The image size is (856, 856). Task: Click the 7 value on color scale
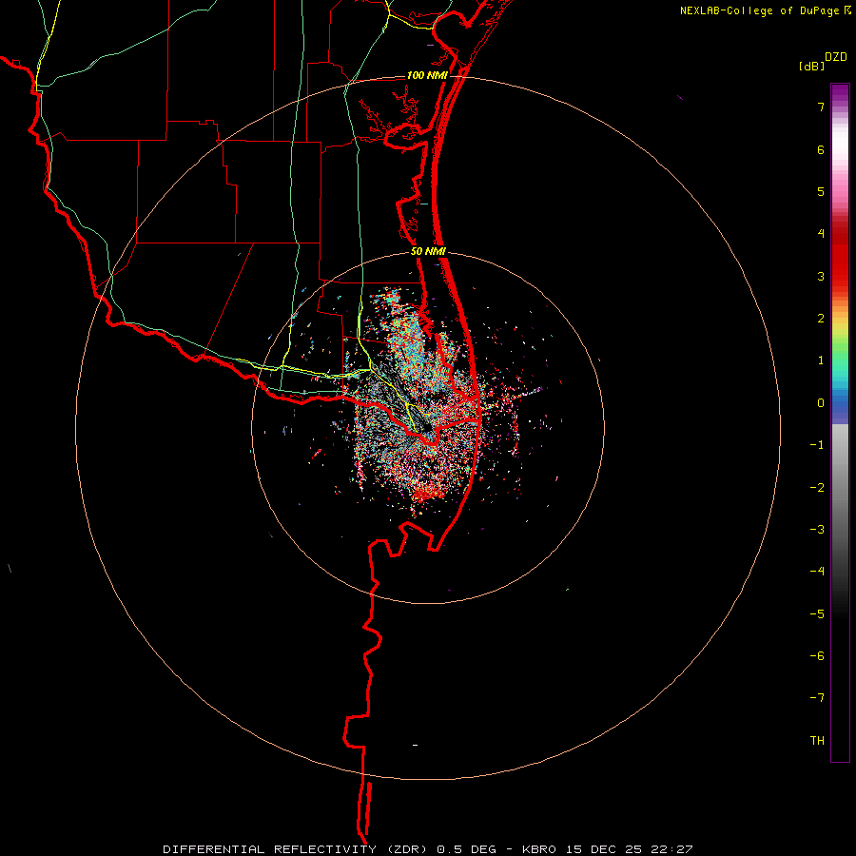coord(821,107)
